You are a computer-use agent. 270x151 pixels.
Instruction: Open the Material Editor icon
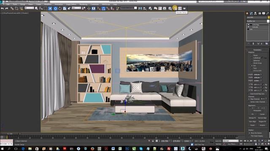(x=170, y=8)
